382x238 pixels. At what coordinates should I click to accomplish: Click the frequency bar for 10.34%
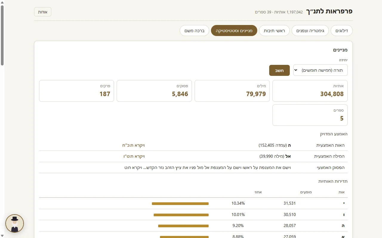point(180,203)
